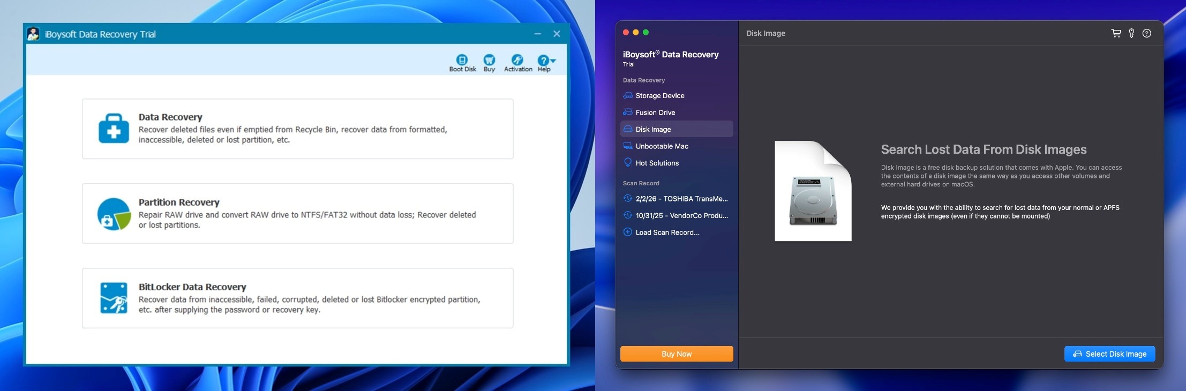This screenshot has height=391, width=1186.
Task: Click the orange Buy Now button
Action: pyautogui.click(x=677, y=354)
